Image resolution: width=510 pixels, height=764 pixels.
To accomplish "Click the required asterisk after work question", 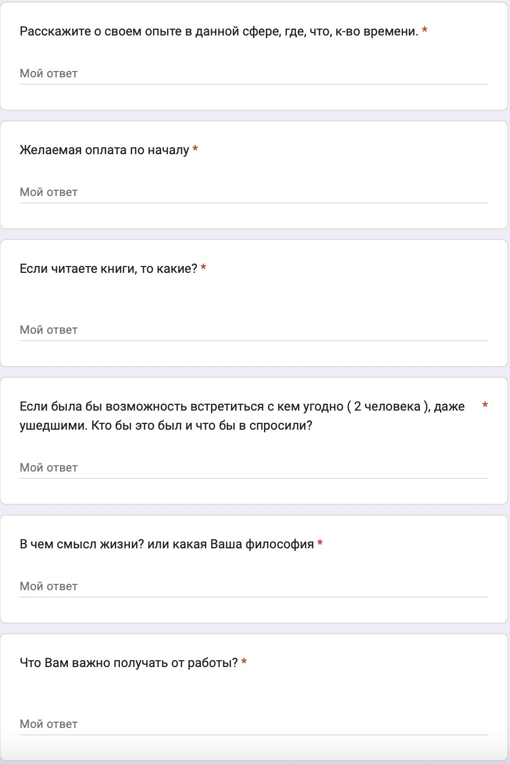I will tap(244, 662).
